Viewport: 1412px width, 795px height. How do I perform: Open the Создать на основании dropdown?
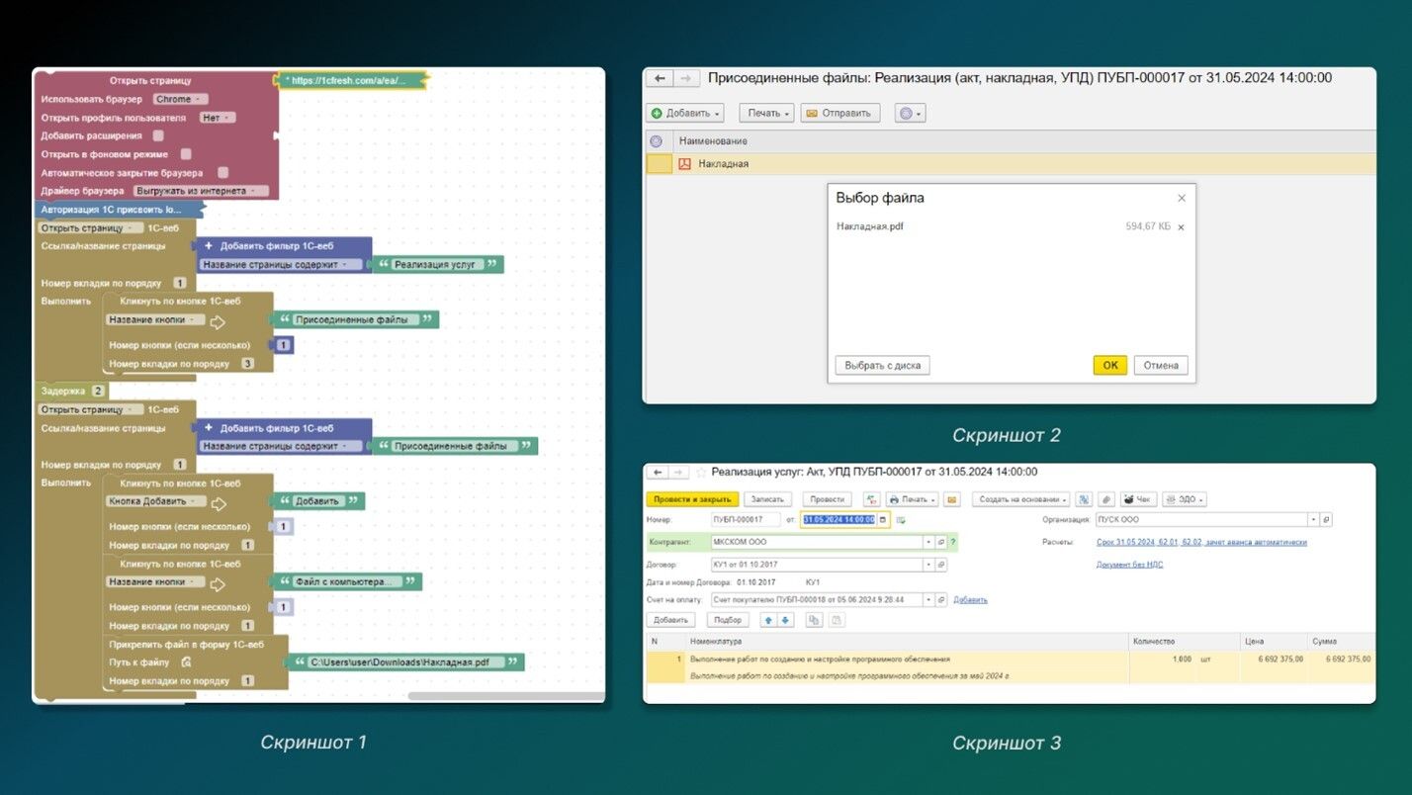pos(1019,499)
